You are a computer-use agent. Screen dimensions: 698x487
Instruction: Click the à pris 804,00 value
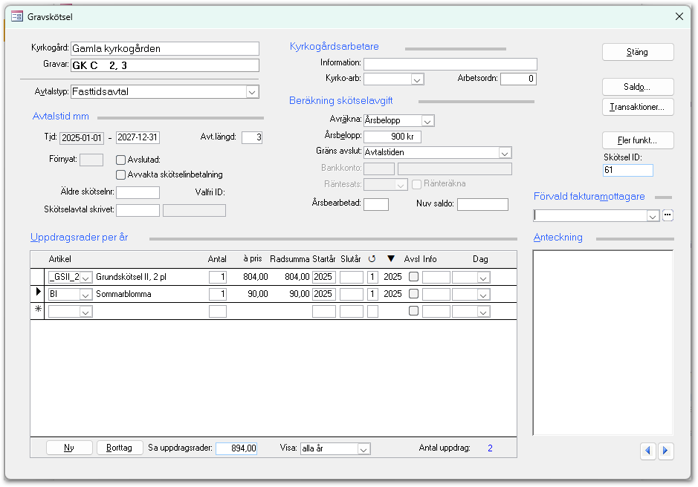(256, 277)
